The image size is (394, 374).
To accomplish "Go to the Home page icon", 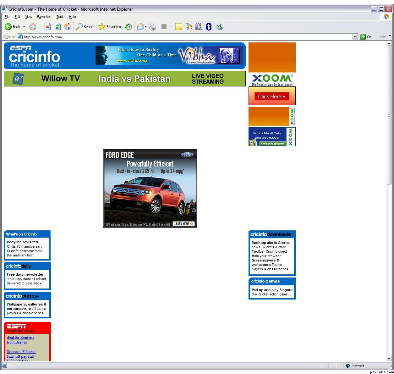I will point(68,27).
